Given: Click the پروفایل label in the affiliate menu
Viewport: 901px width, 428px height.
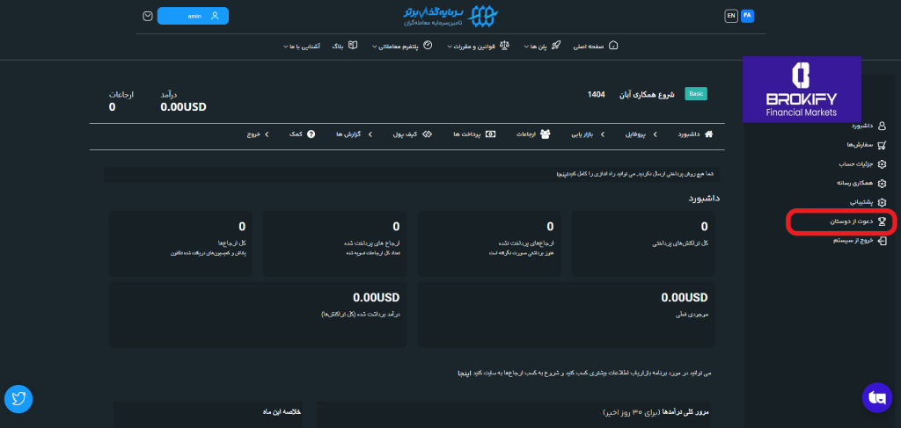Looking at the screenshot, I should (x=635, y=134).
